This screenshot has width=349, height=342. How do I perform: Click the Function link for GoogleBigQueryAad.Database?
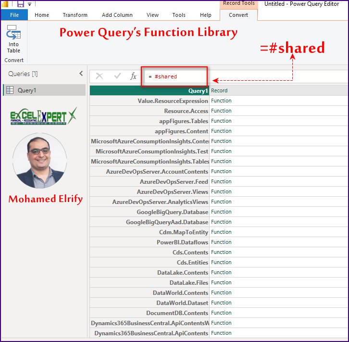coord(221,222)
